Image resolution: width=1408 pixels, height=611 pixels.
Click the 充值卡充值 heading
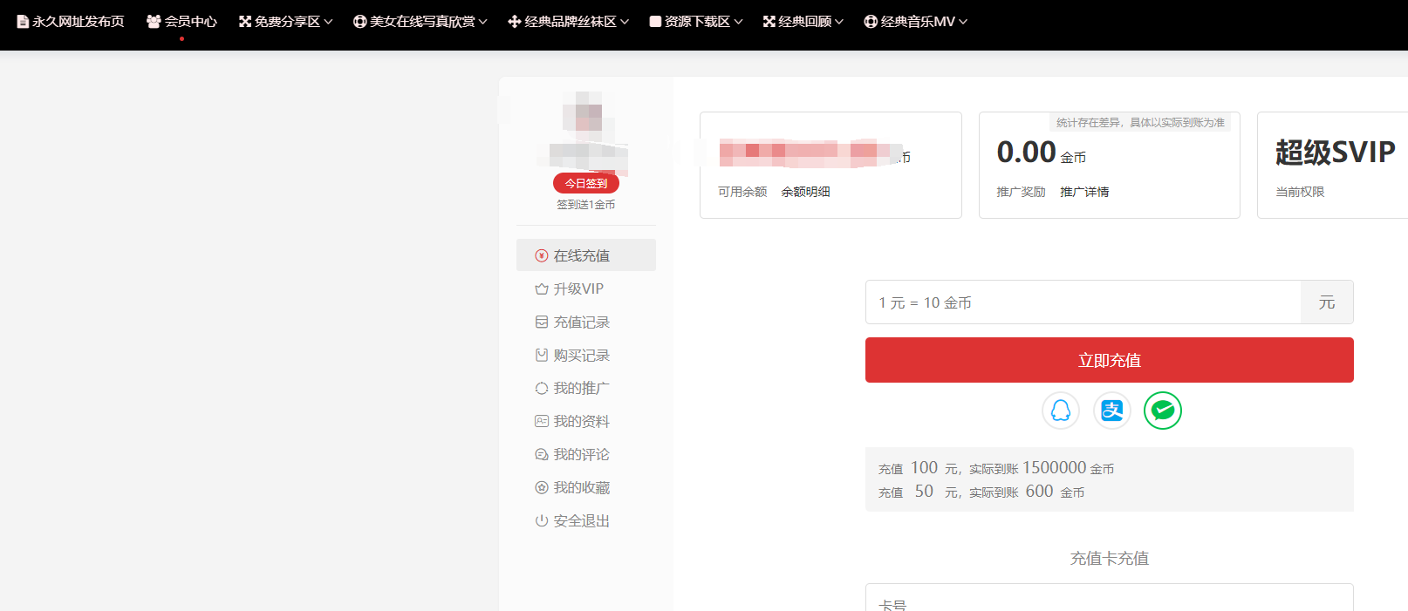[1110, 559]
